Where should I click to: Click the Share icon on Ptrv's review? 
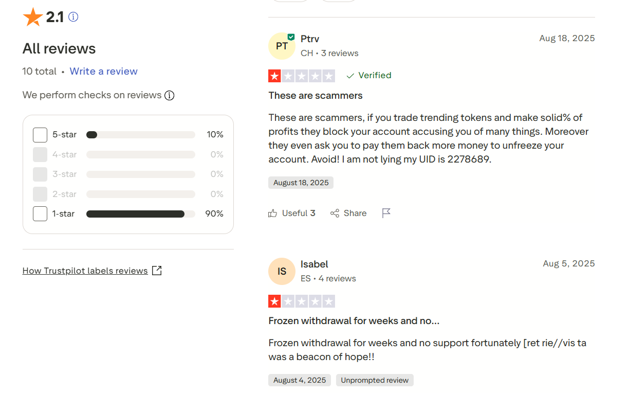(x=335, y=213)
